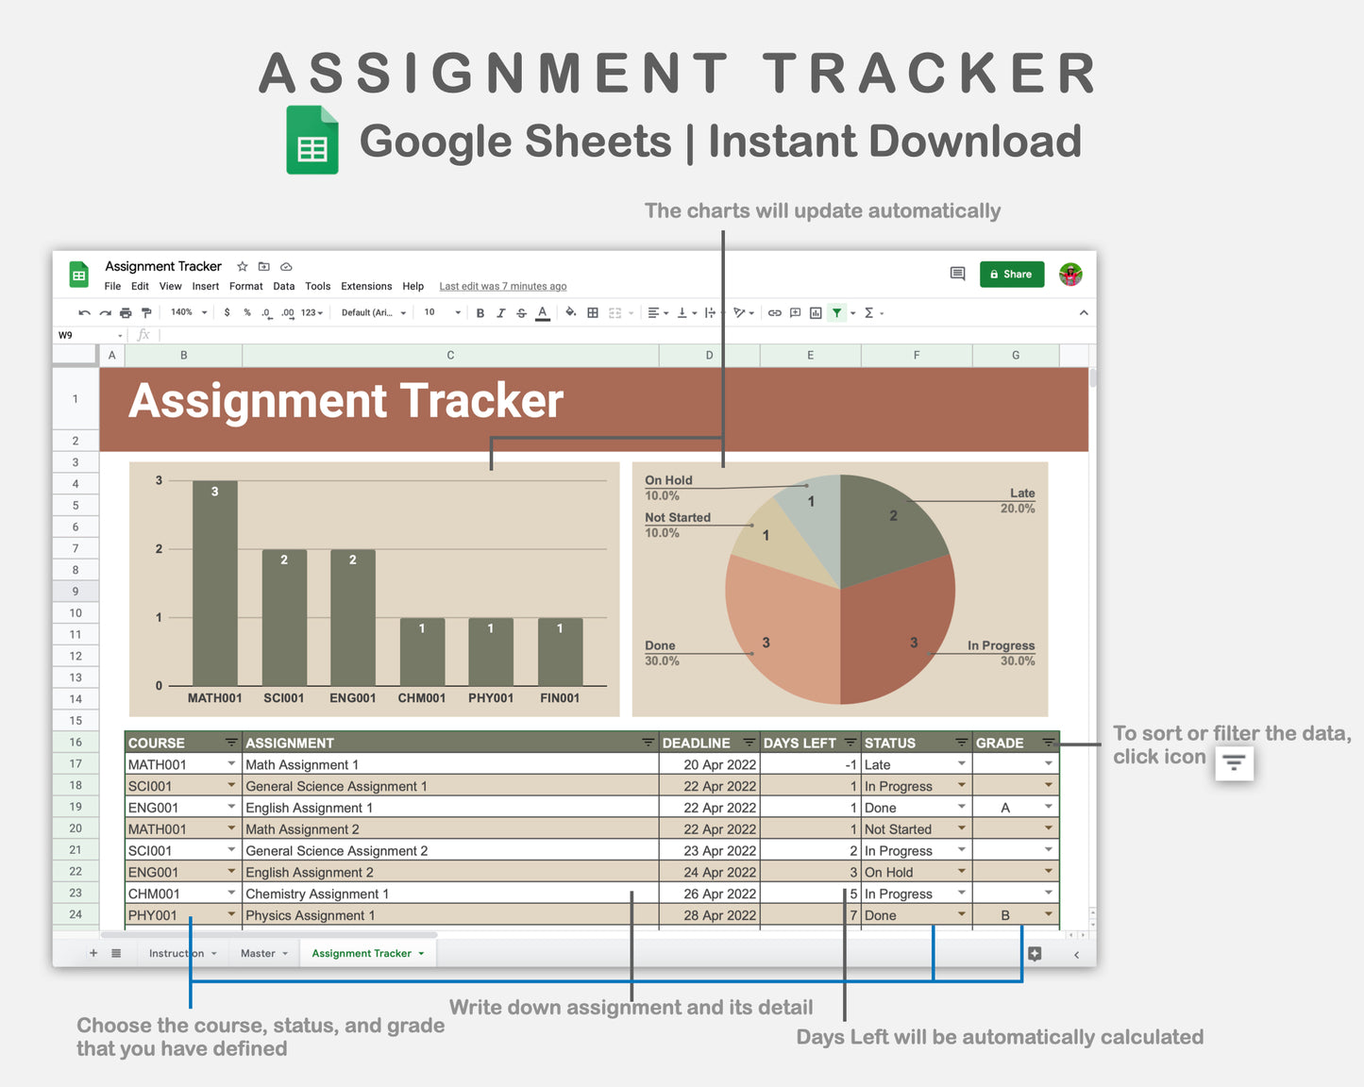The image size is (1364, 1087).
Task: Toggle strikethrough formatting
Action: click(521, 312)
